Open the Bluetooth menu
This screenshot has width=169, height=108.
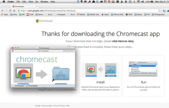point(134,2)
